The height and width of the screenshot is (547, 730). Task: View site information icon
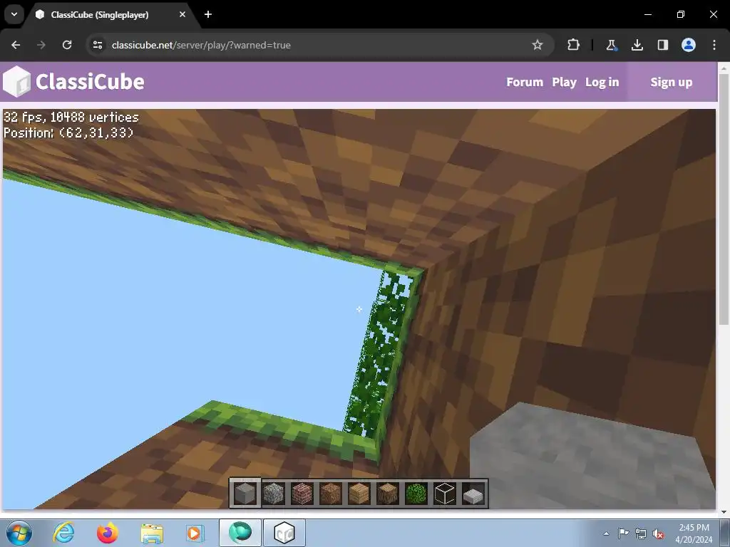(x=98, y=45)
